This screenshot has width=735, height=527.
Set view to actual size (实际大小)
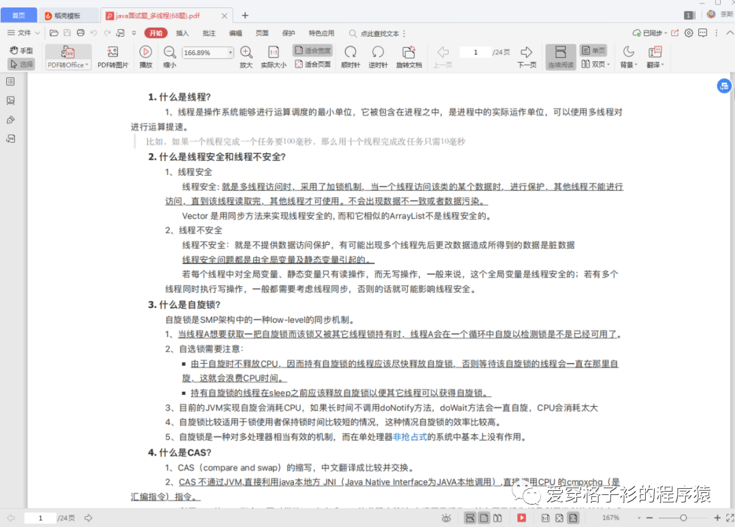pos(274,57)
